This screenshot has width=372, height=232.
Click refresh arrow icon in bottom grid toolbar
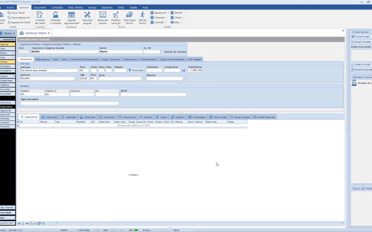(39, 223)
